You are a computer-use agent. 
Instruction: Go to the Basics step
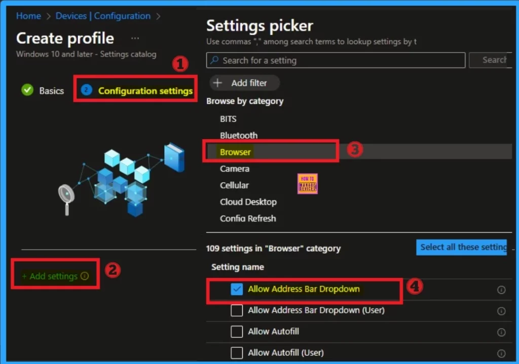(51, 91)
